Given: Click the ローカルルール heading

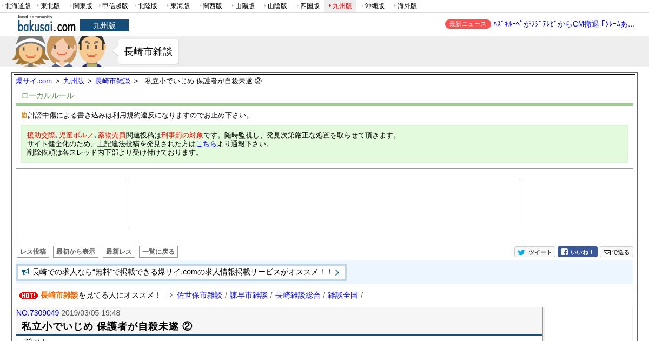Looking at the screenshot, I should [x=48, y=95].
